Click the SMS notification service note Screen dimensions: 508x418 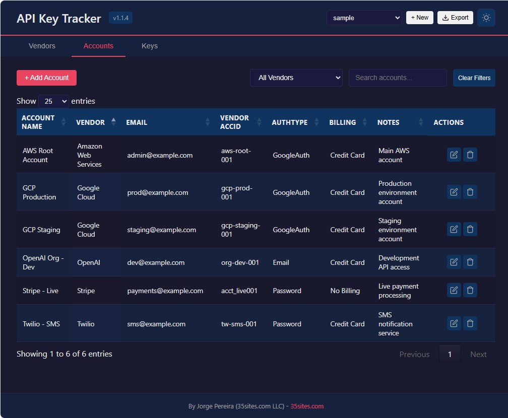click(395, 324)
